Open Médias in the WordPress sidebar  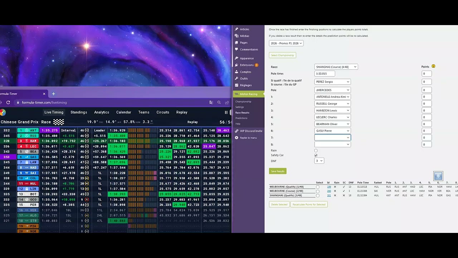click(244, 36)
